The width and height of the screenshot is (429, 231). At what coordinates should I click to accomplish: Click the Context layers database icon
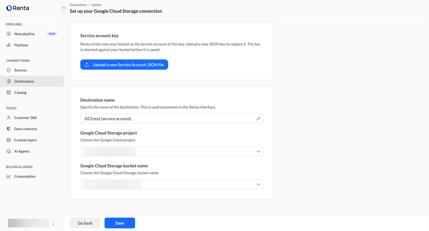(9, 140)
